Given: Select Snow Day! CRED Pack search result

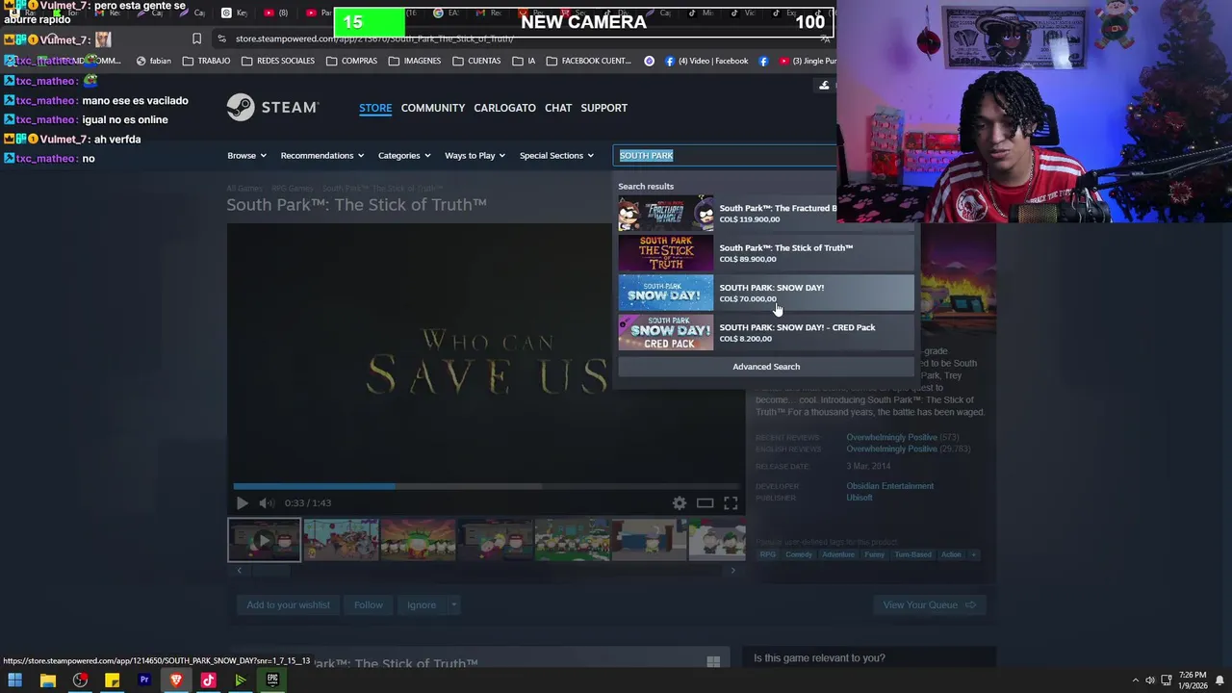Looking at the screenshot, I should pos(766,333).
